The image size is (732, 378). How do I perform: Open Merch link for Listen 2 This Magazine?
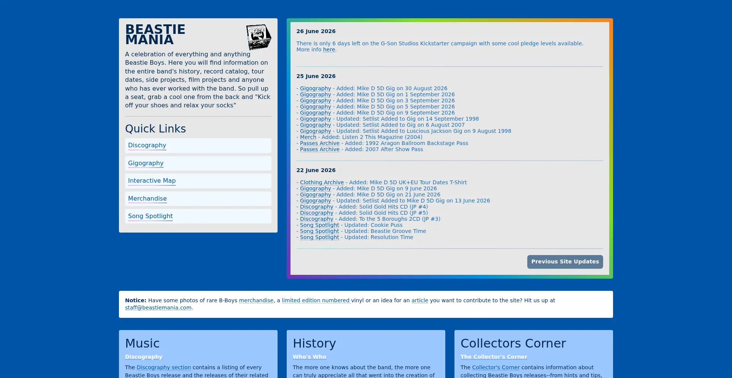pyautogui.click(x=308, y=137)
